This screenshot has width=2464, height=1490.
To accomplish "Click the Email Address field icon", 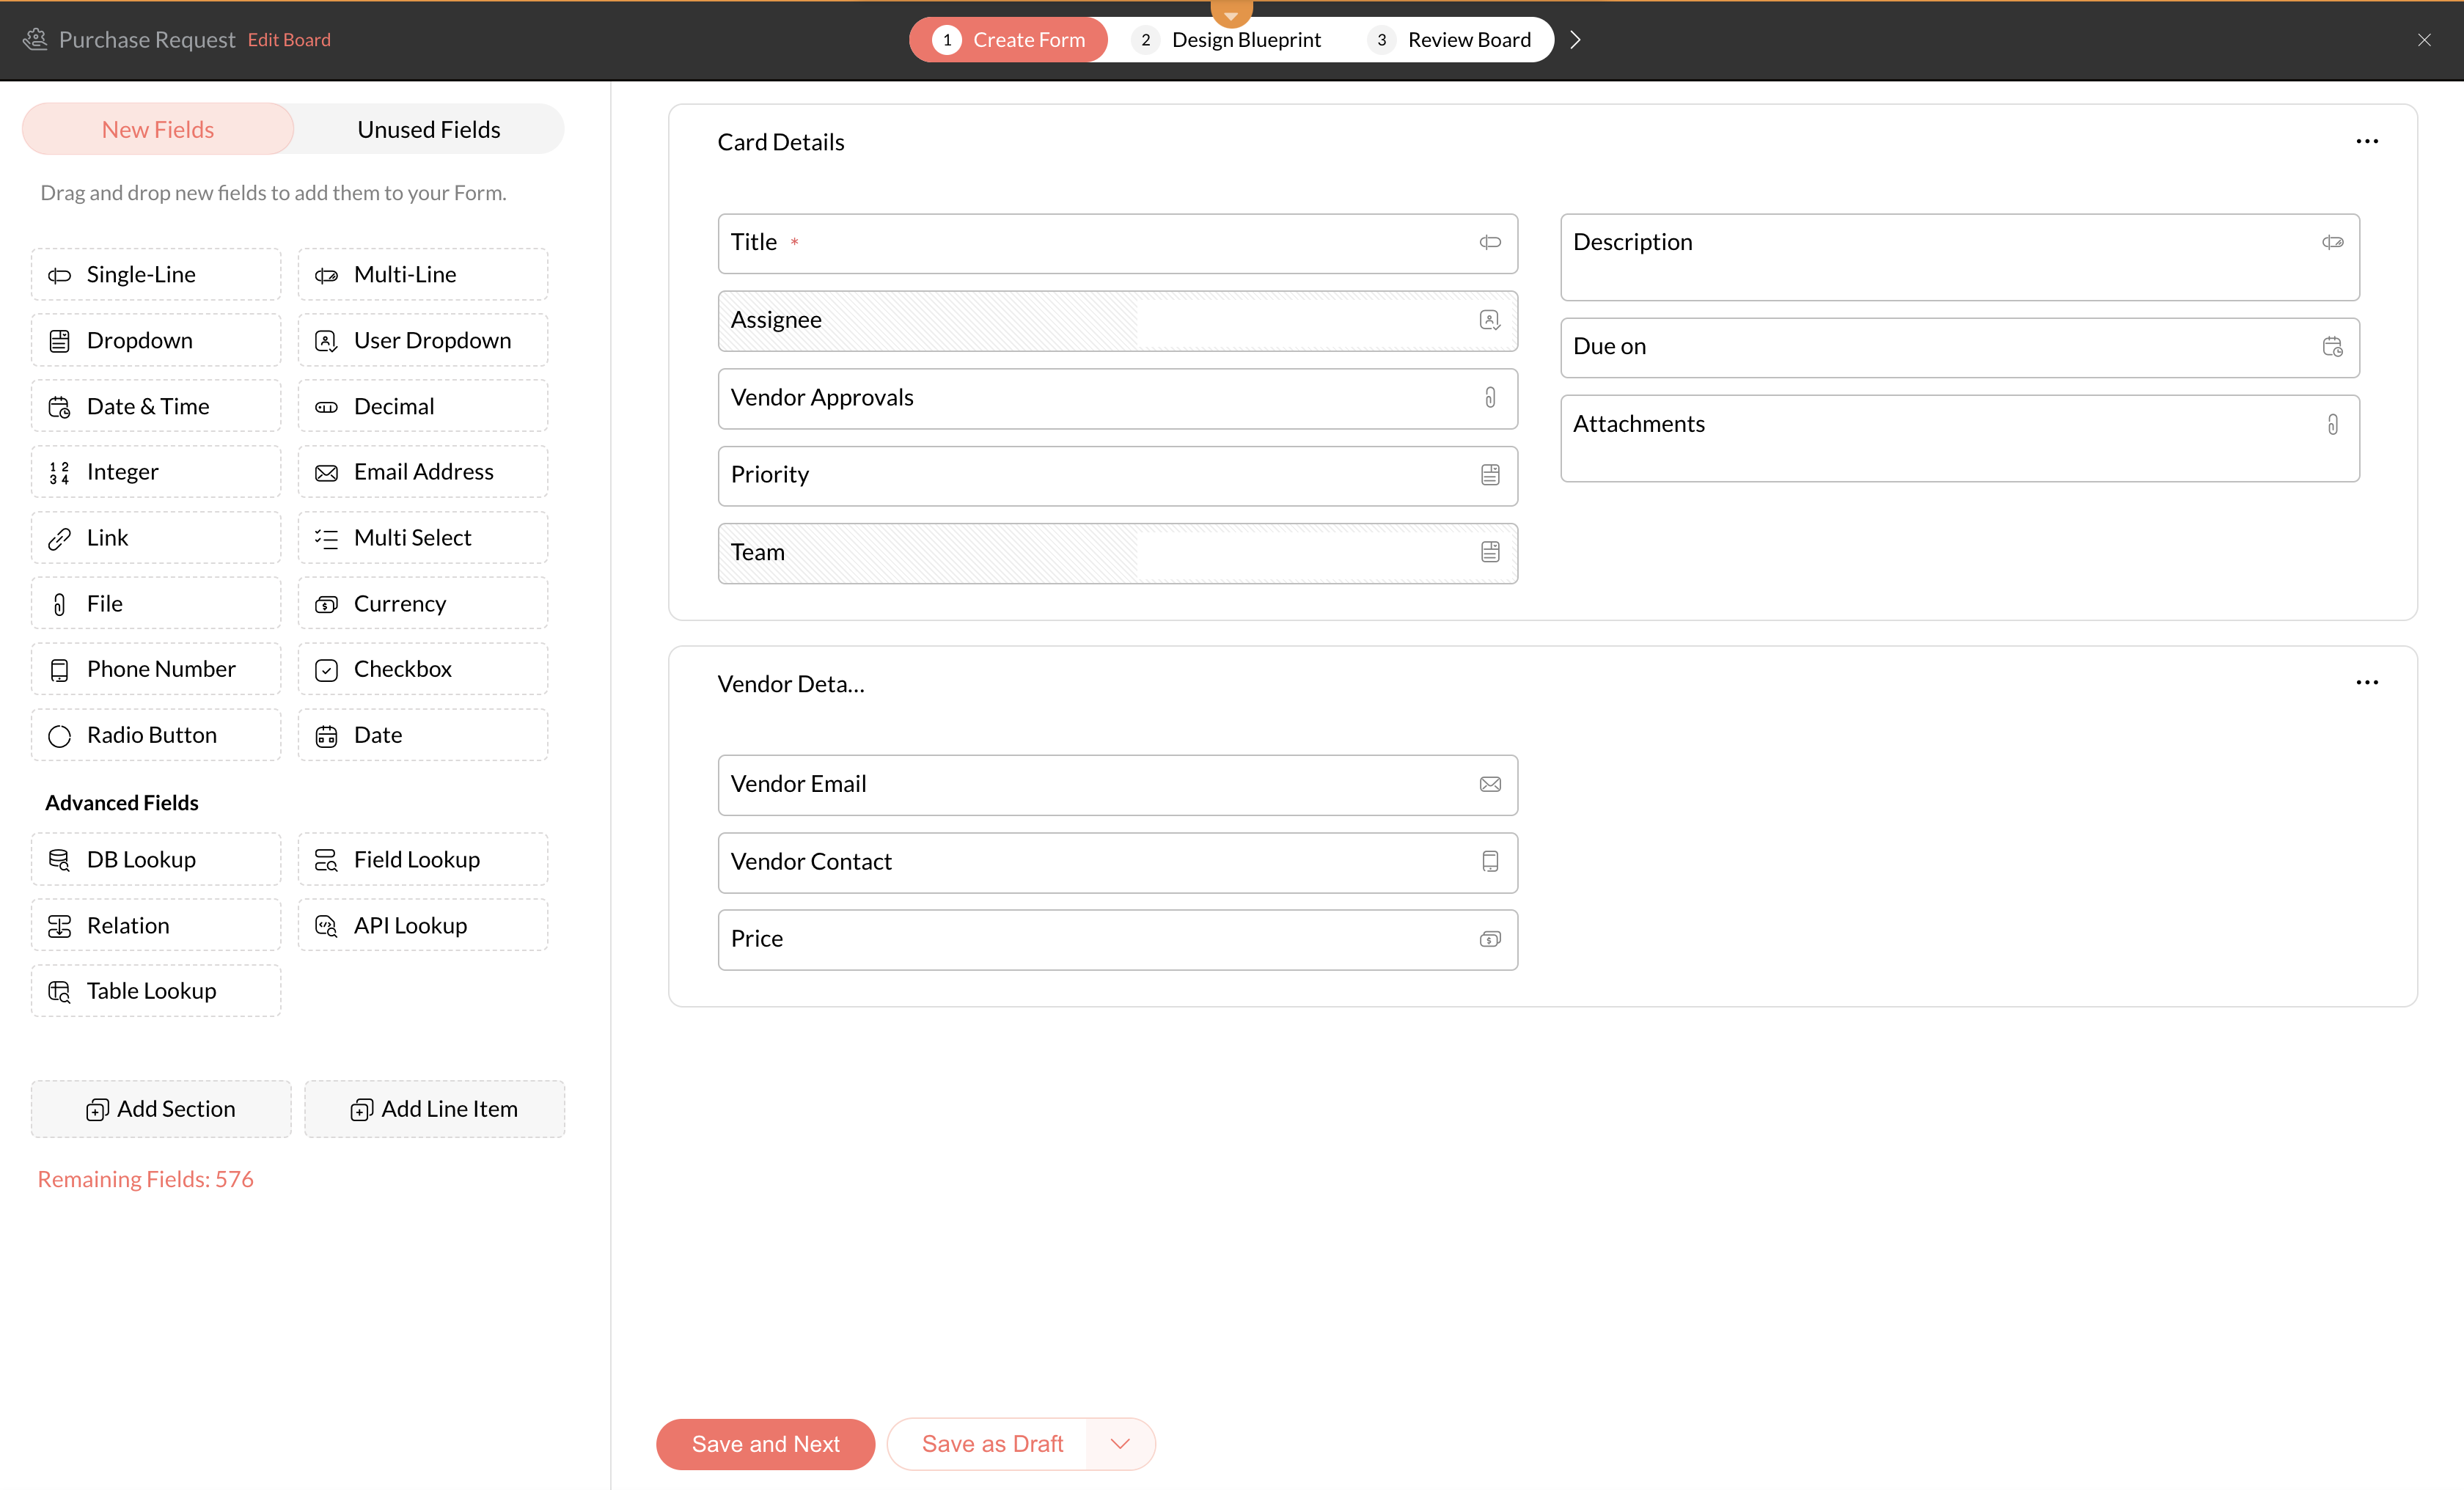I will pos(326,472).
